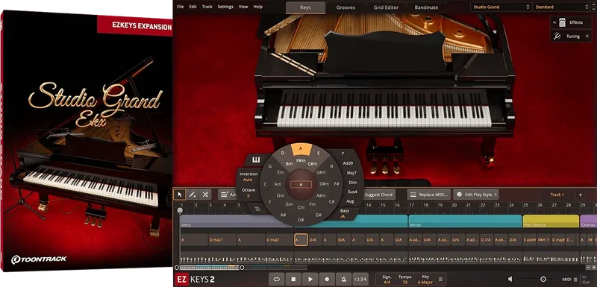Expand the Tuning panel chevron
Viewport: 597px width, 287px height.
click(x=587, y=36)
